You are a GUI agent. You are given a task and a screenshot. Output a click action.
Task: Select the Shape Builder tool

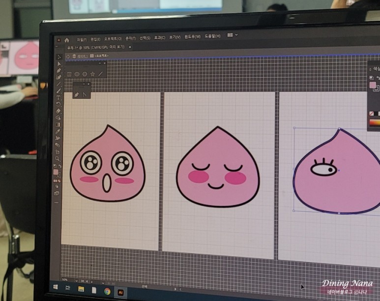click(58, 118)
